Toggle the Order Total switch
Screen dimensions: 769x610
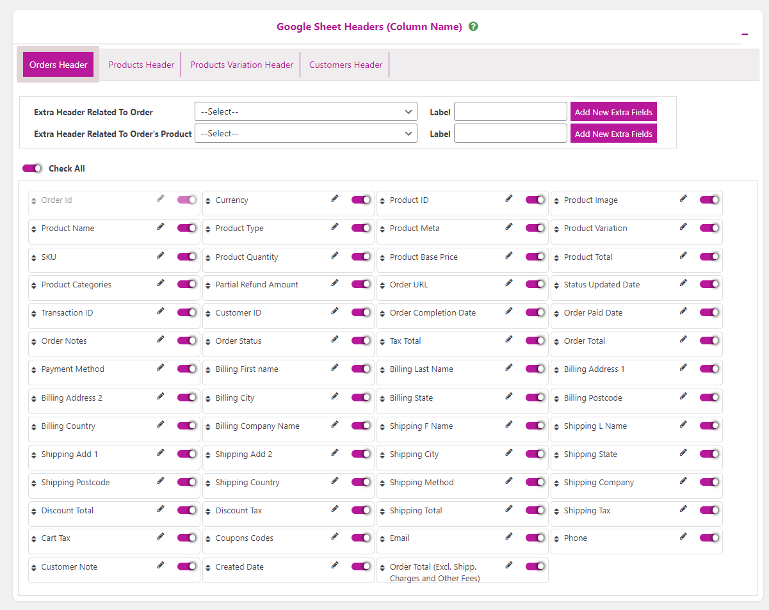tap(709, 341)
